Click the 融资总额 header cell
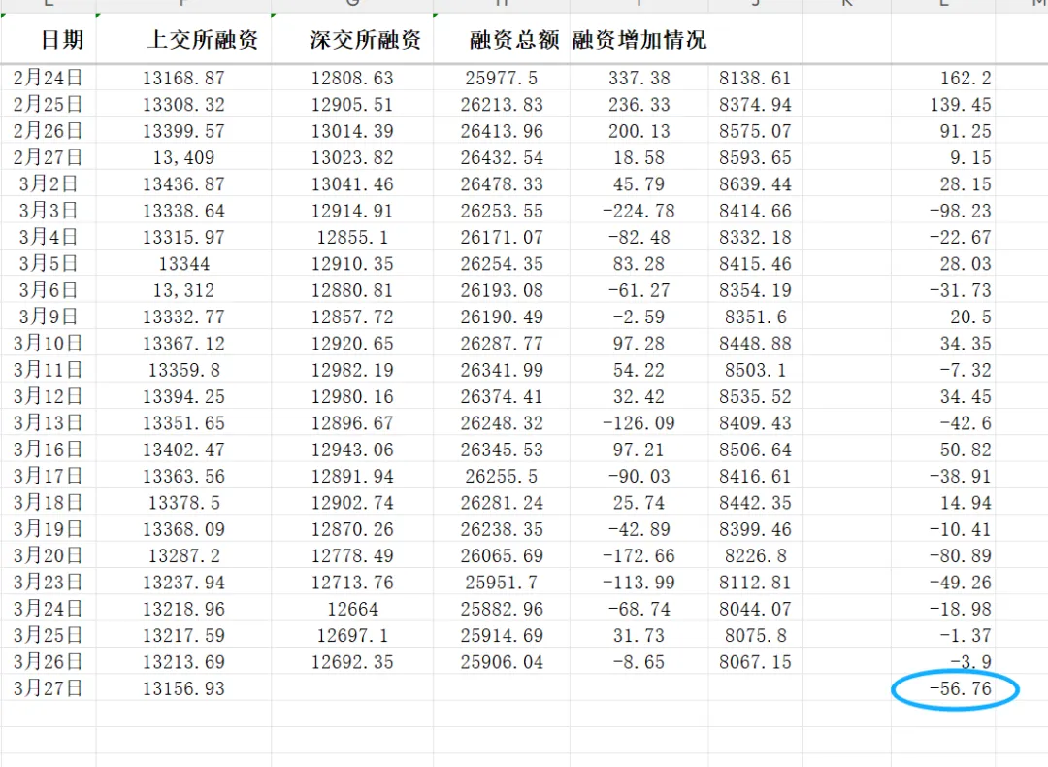The height and width of the screenshot is (767, 1048). [501, 40]
